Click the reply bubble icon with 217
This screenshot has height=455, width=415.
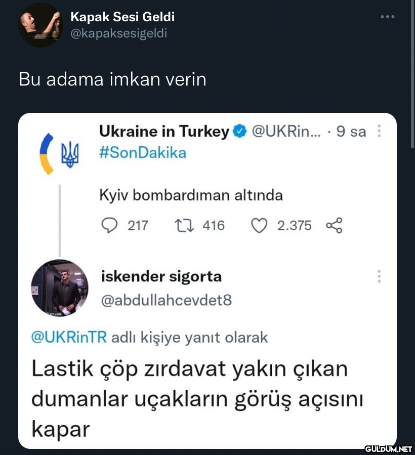point(109,225)
